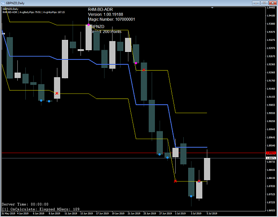Viewport: 278px width, 217px height.
Task: Select the magenta dot above the BPNZD label
Action: [89, 25]
